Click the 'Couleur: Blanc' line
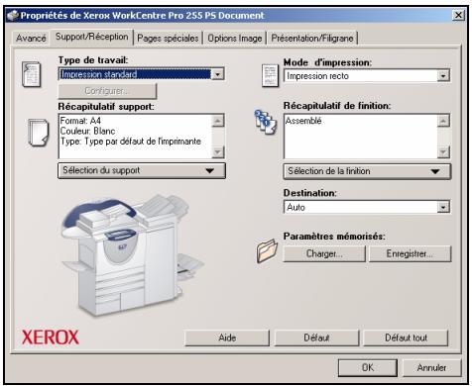 [x=87, y=131]
